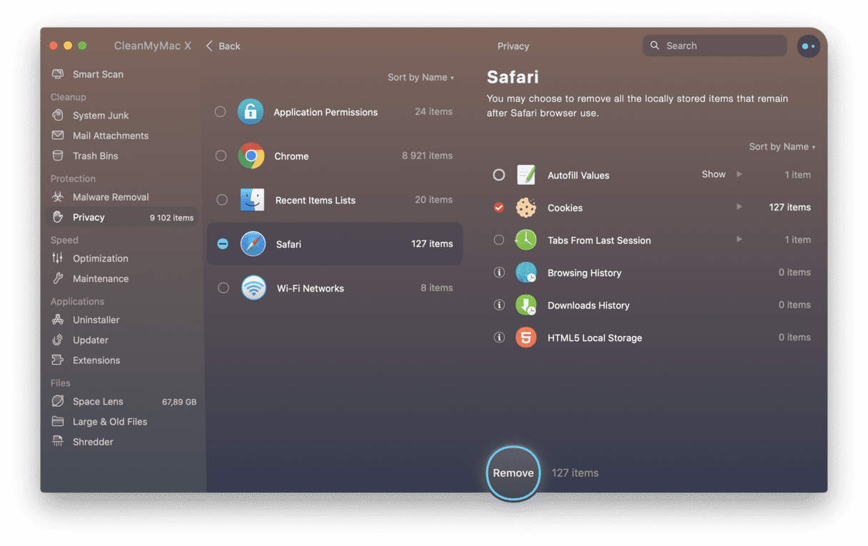Viewport: 868px width, 546px height.
Task: Select Recent Items Lists radio button
Action: click(222, 200)
